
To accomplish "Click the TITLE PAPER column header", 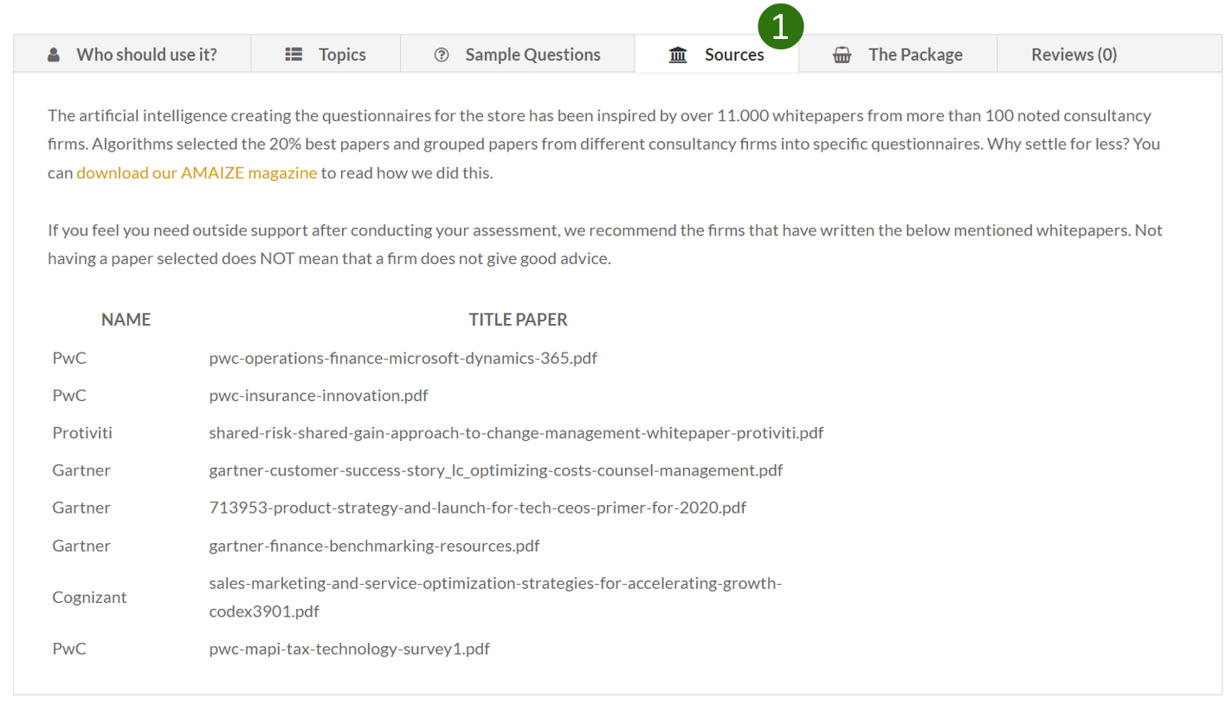I will pos(518,320).
